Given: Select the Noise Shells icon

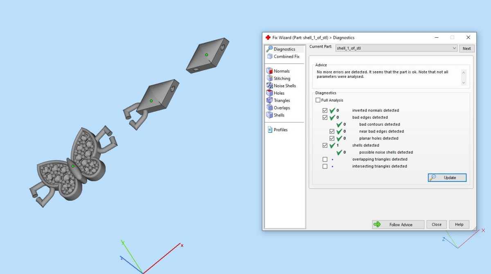Looking at the screenshot, I should tap(270, 86).
